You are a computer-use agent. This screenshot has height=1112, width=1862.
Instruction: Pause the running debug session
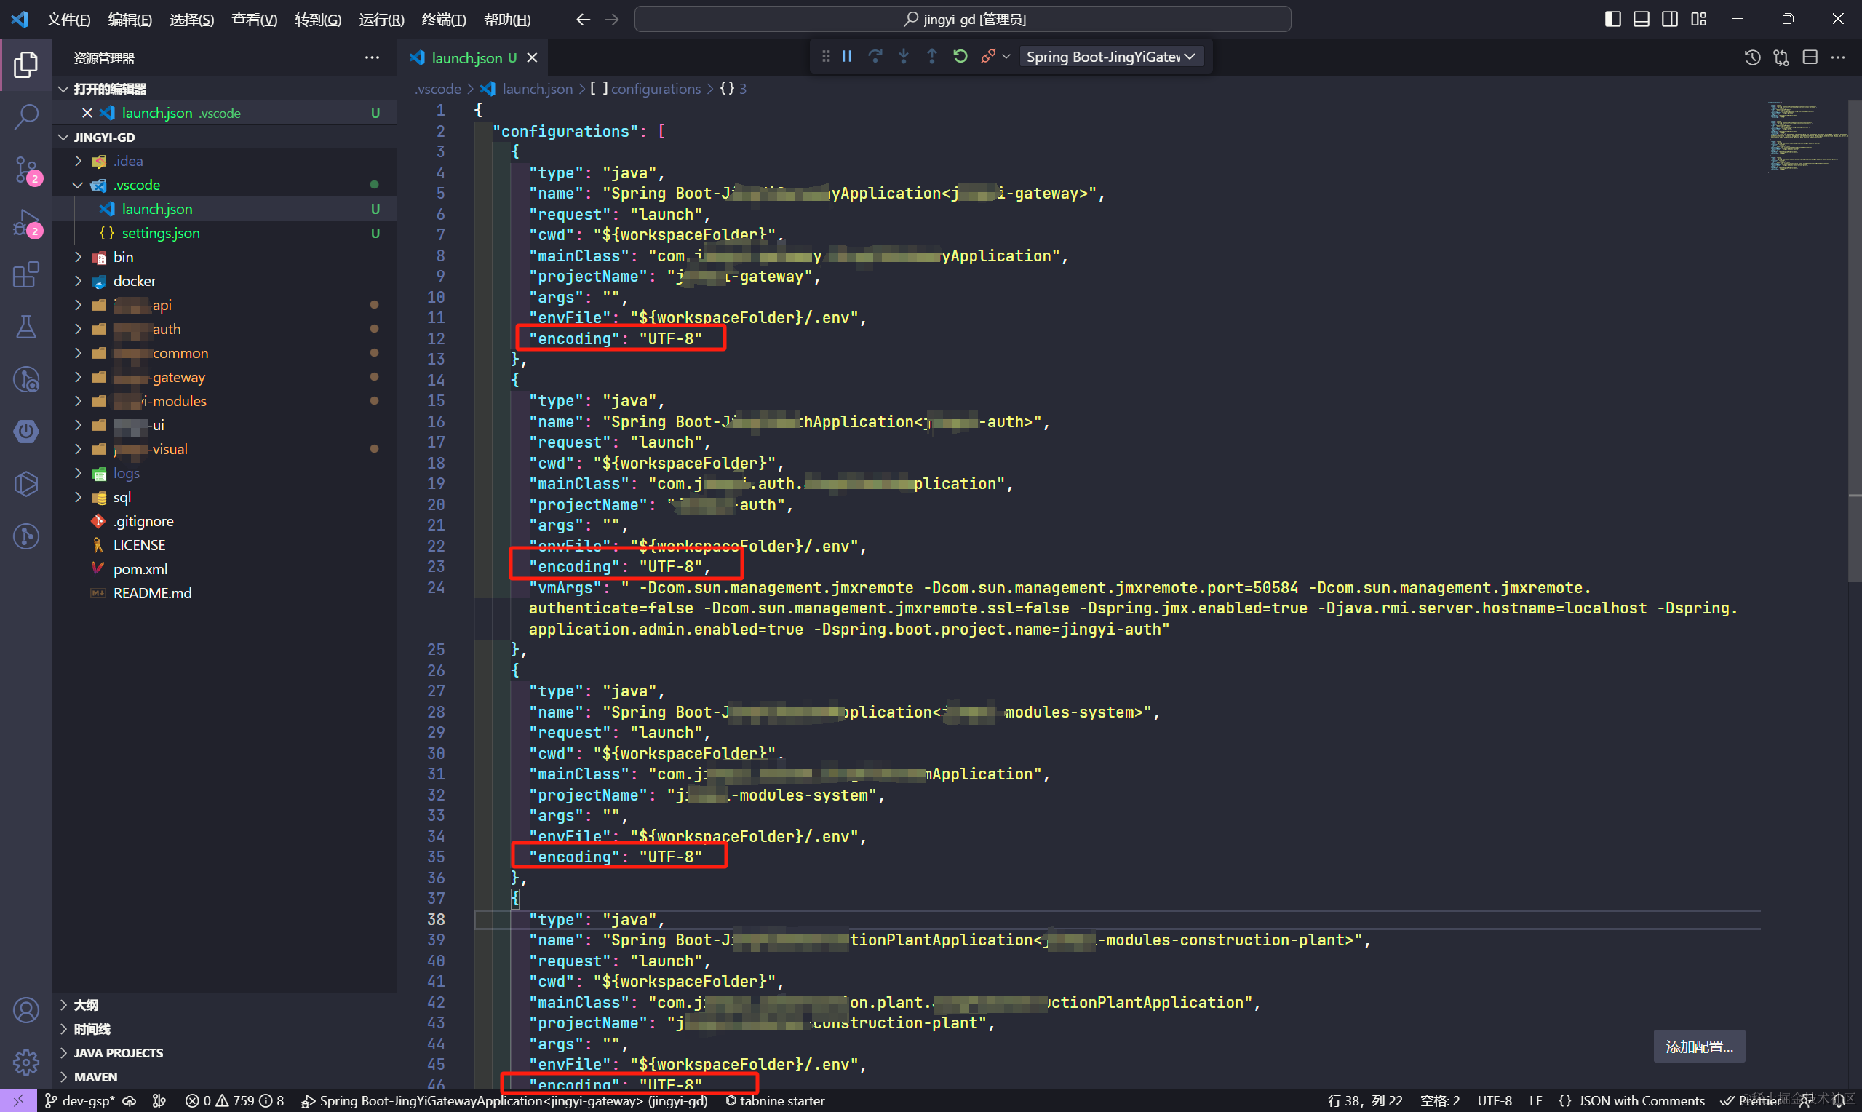[847, 57]
